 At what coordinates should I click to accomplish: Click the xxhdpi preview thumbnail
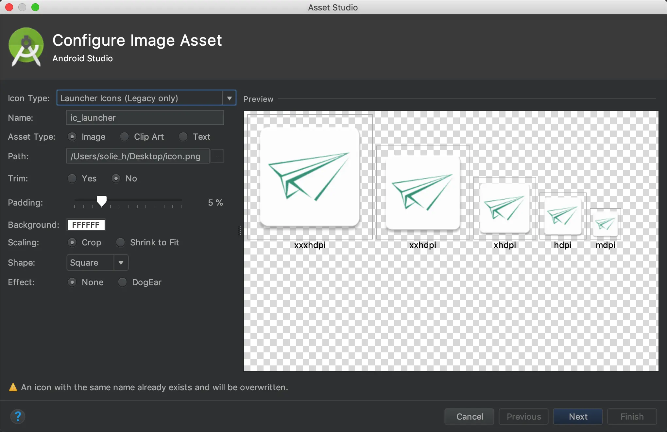point(423,193)
